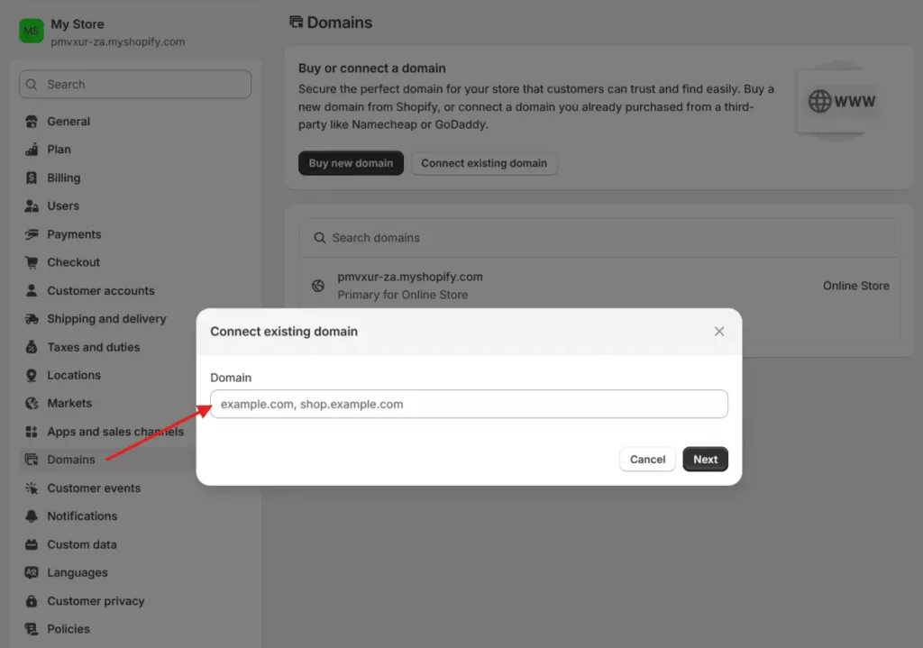Click the Users people icon
This screenshot has height=648, width=923.
click(32, 206)
